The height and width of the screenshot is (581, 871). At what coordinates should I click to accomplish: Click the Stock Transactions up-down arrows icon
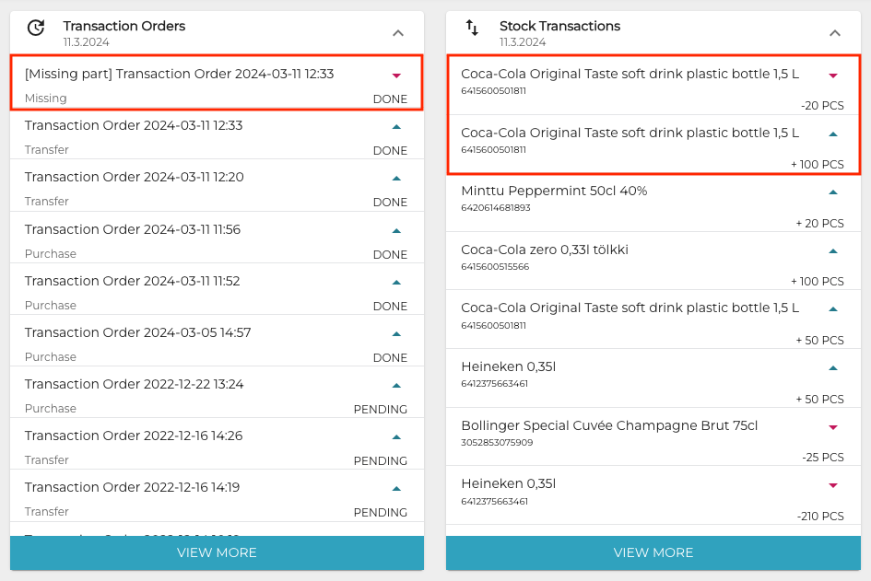coord(472,28)
